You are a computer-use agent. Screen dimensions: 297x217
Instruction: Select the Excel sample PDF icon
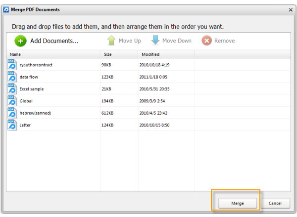pyautogui.click(x=12, y=89)
